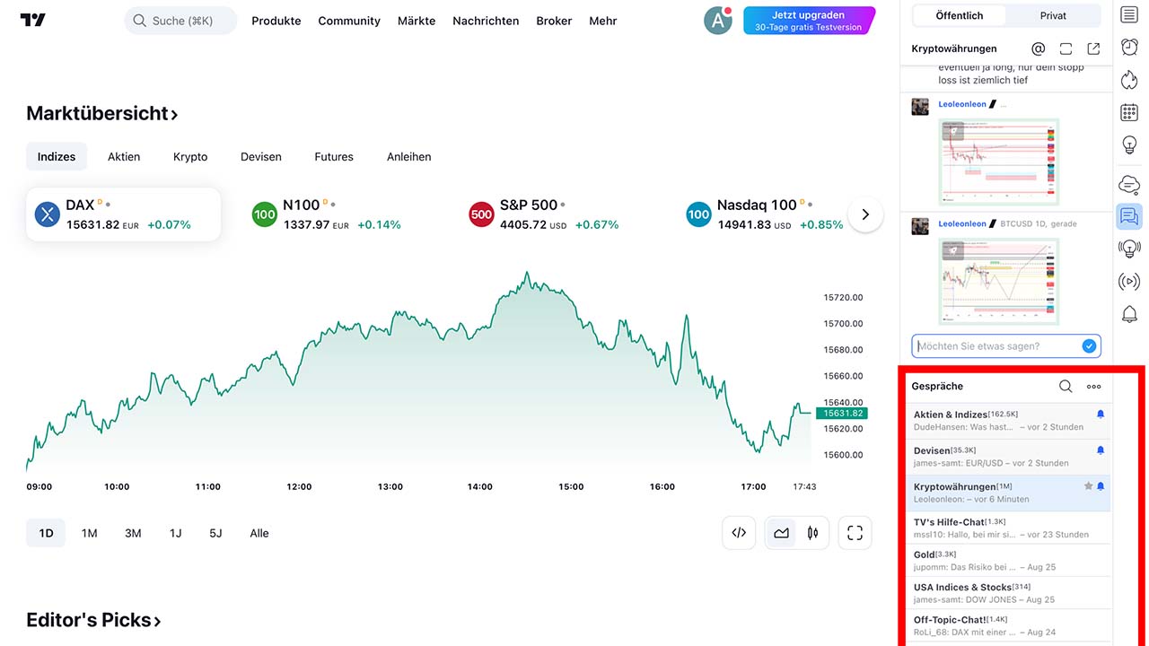
Task: Toggle bell for Aktien & Indizes chat
Action: coord(1101,415)
